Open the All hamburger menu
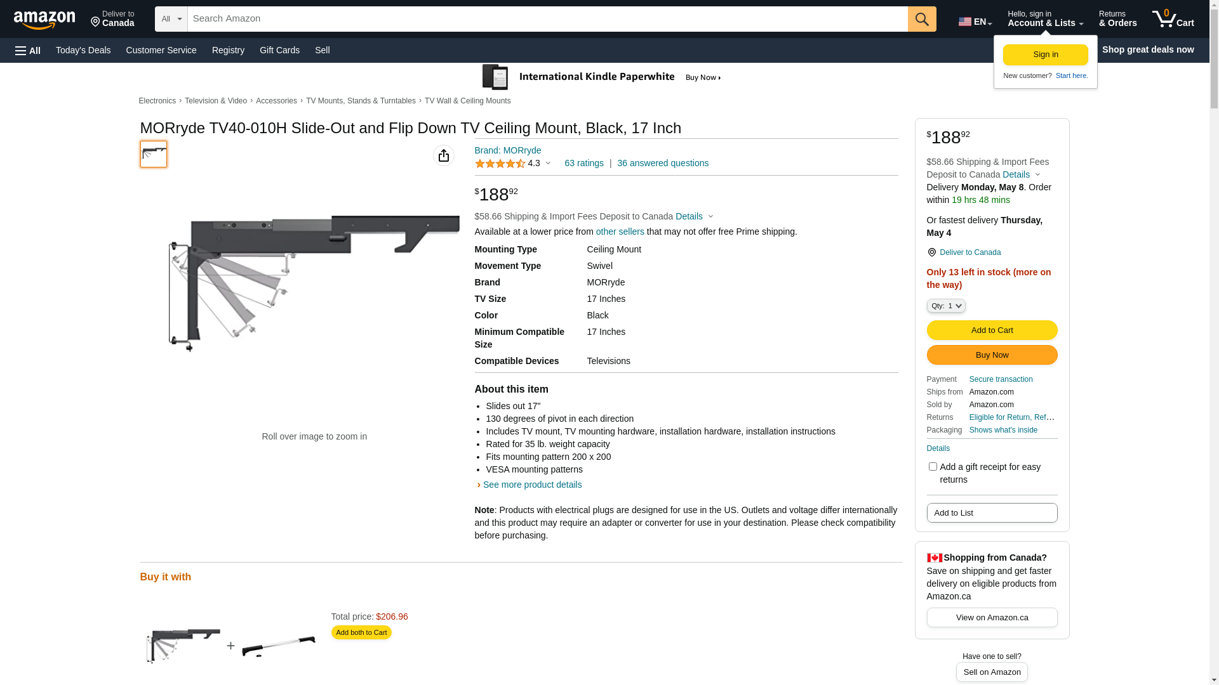1219x685 pixels. (x=28, y=50)
